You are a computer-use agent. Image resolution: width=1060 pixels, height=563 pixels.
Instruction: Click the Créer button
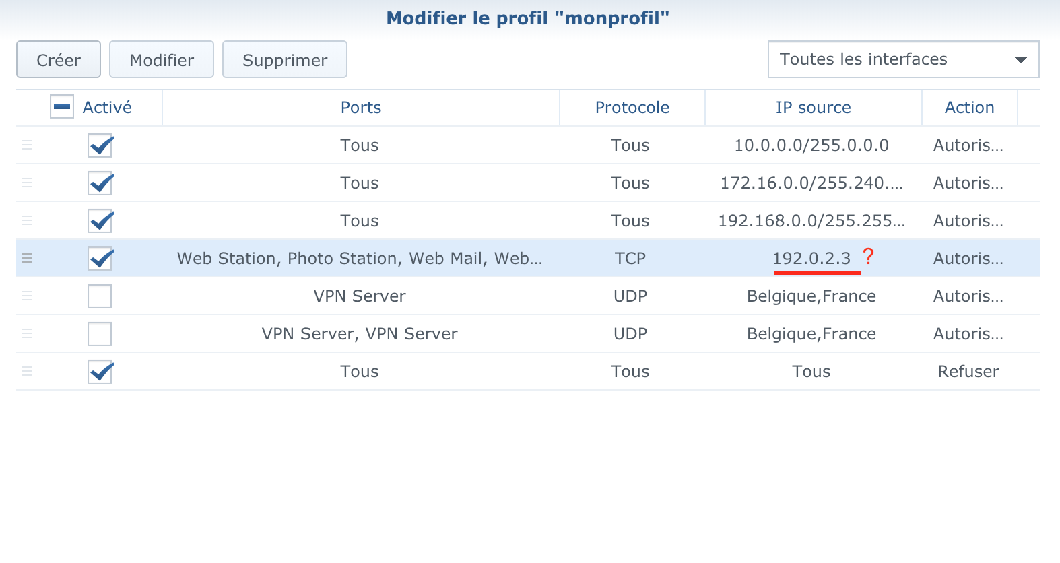pyautogui.click(x=59, y=60)
